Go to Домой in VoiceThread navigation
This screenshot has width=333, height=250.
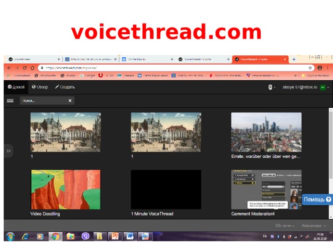16,87
